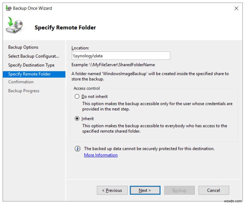Select the "Inherit" access control option
Screen dimensions: 245x204
[77, 119]
